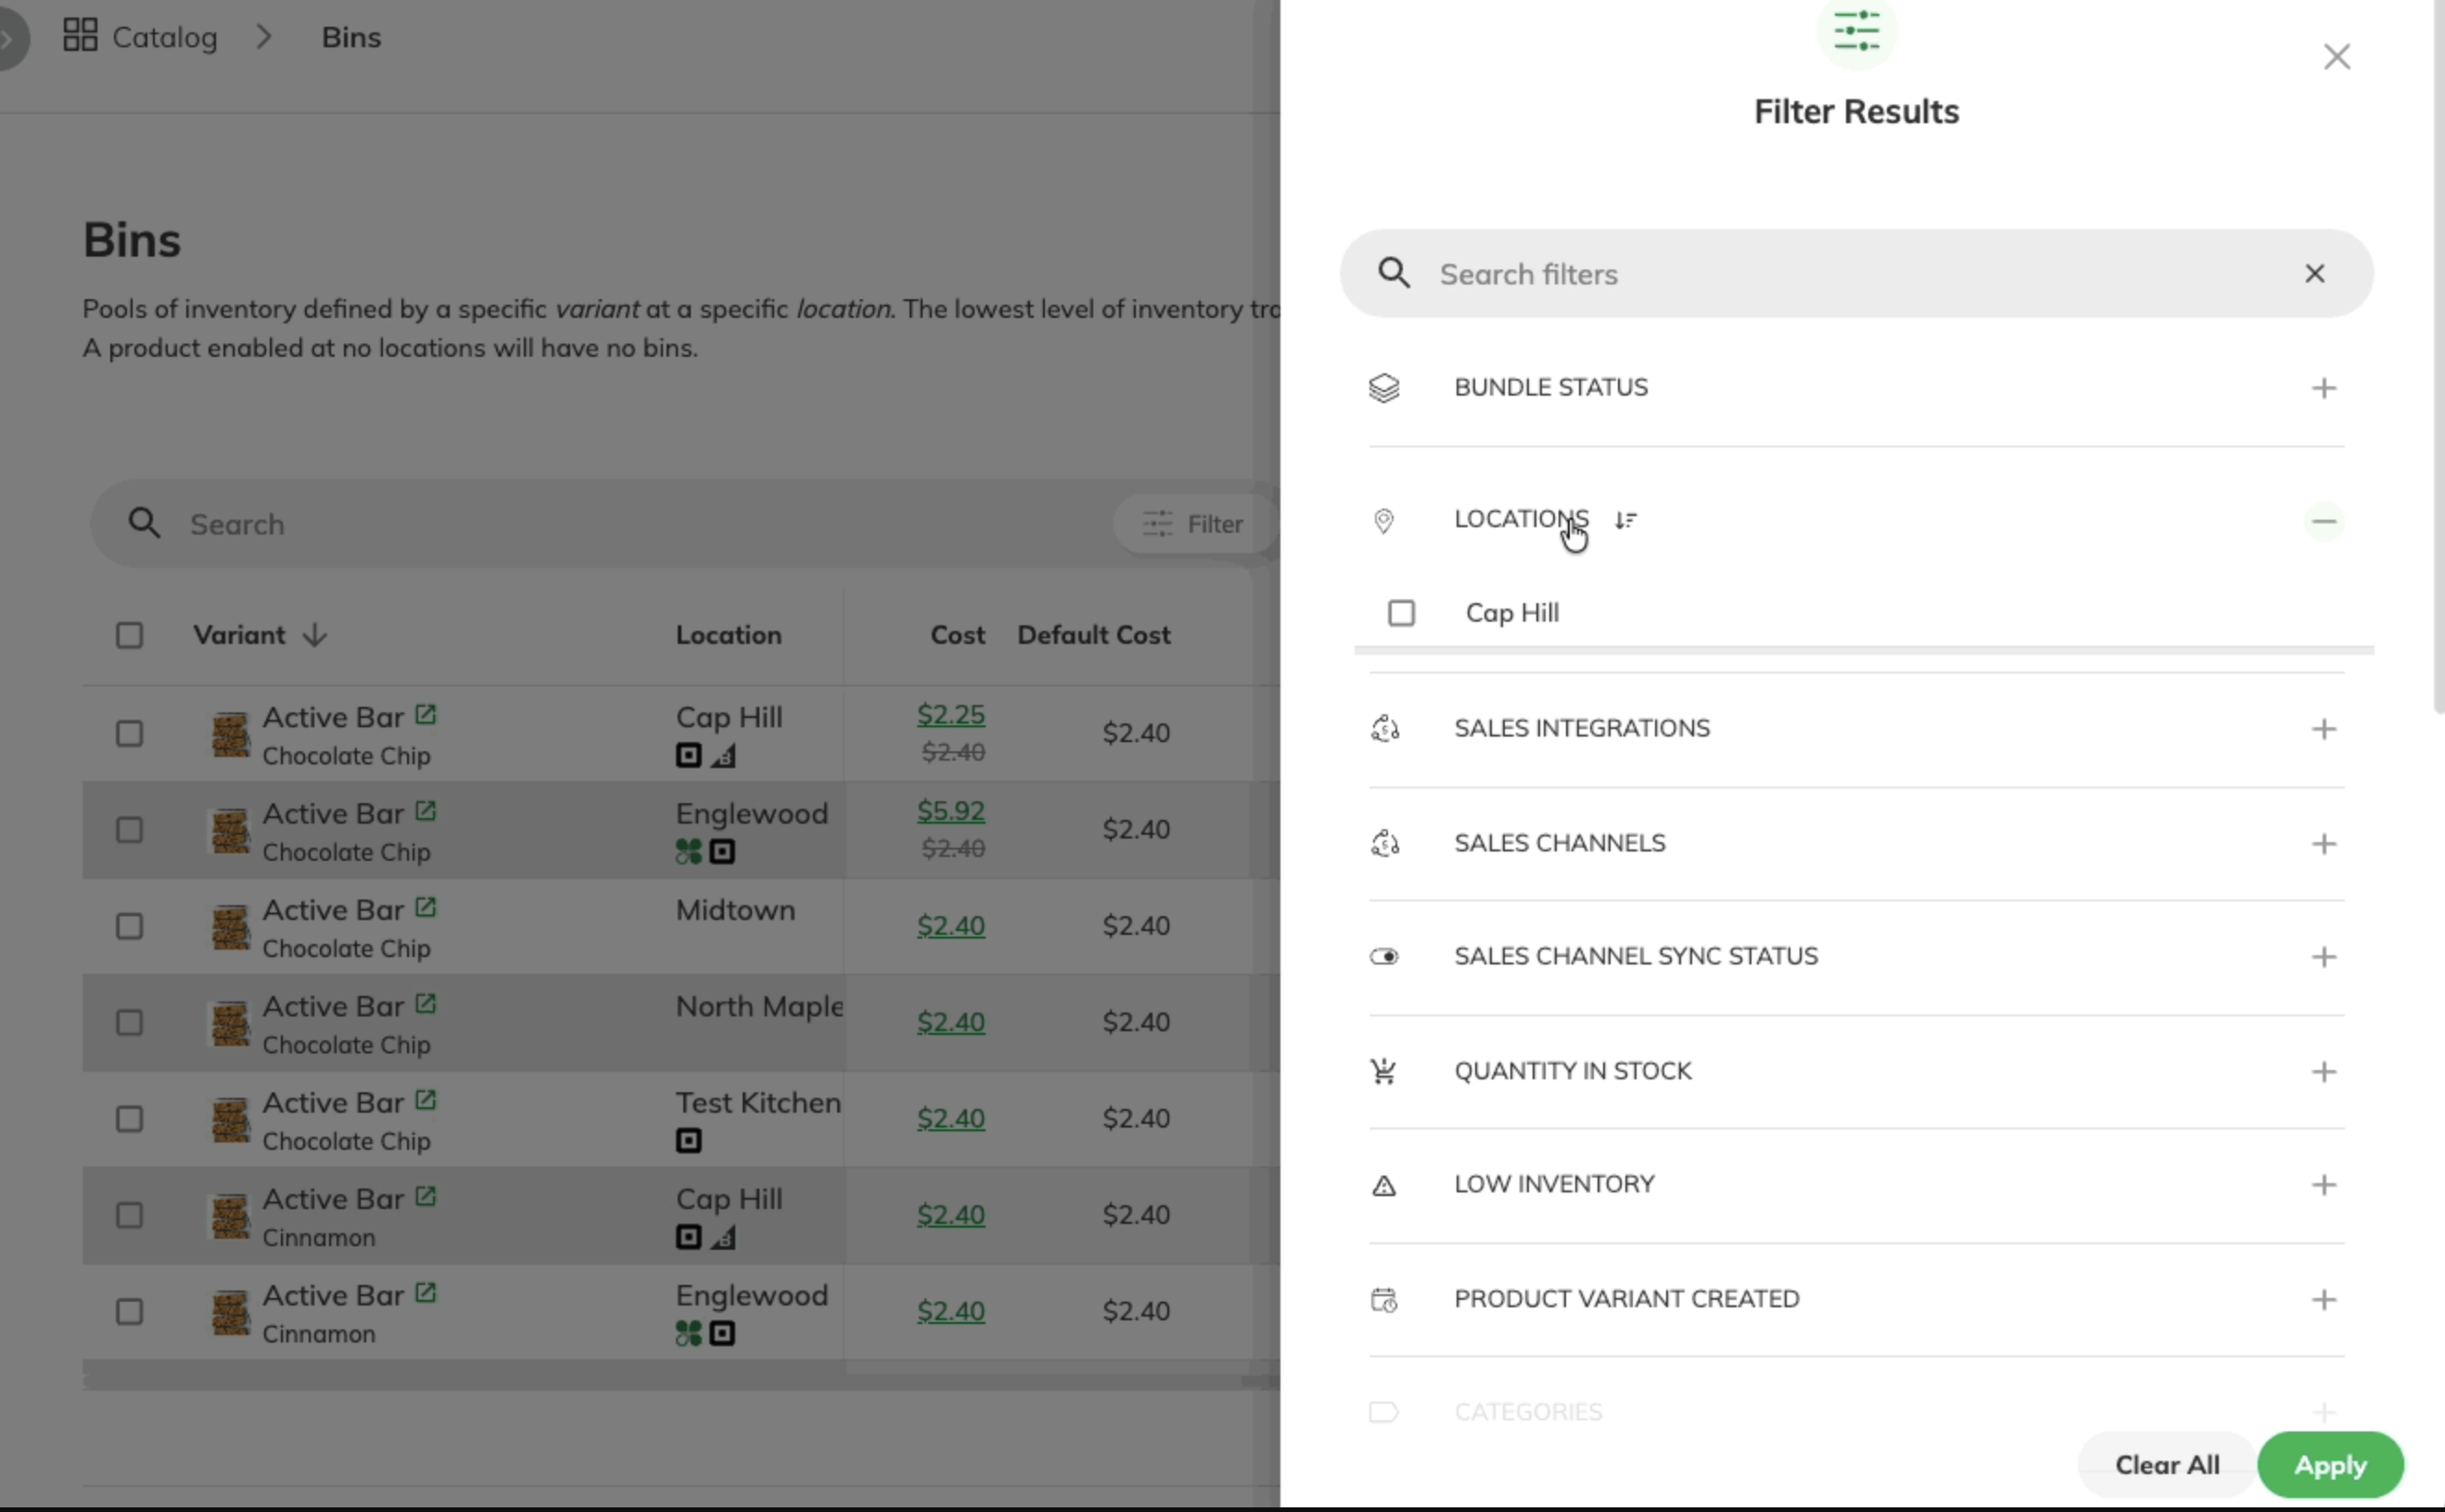
Task: Open external link for Active Bar Midtown row
Action: pyautogui.click(x=426, y=908)
